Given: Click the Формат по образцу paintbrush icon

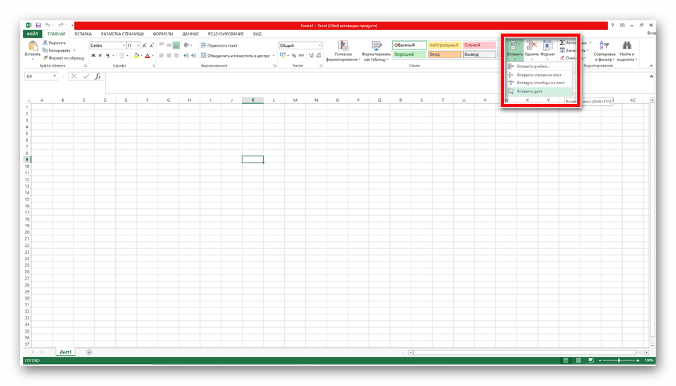Looking at the screenshot, I should coord(45,58).
